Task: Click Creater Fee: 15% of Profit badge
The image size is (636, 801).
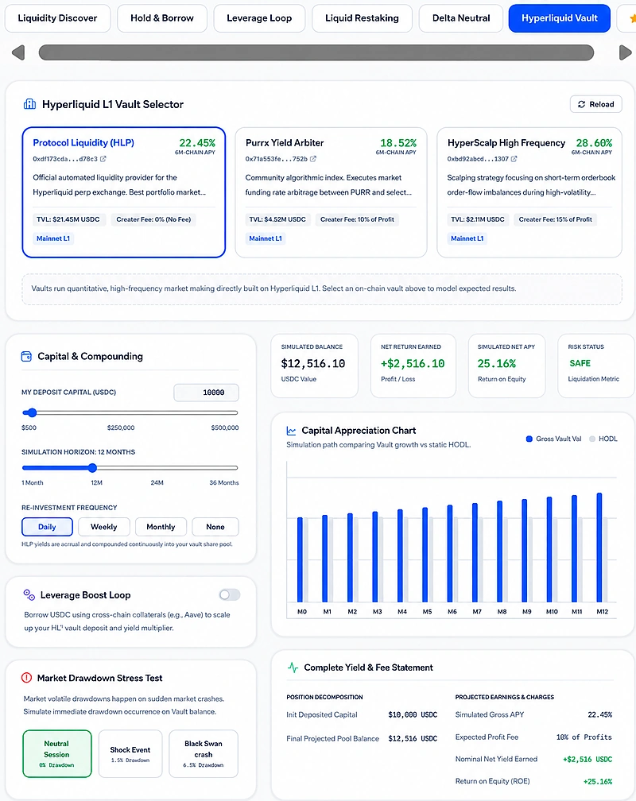Action: tap(556, 219)
